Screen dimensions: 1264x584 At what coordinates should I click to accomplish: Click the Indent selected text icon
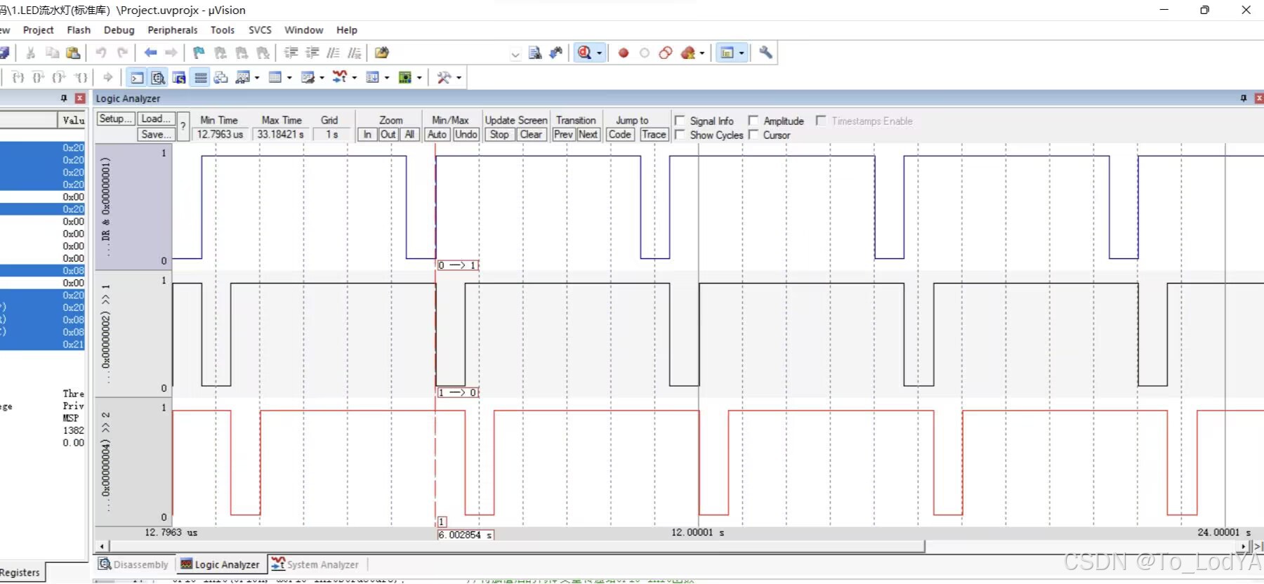click(291, 53)
